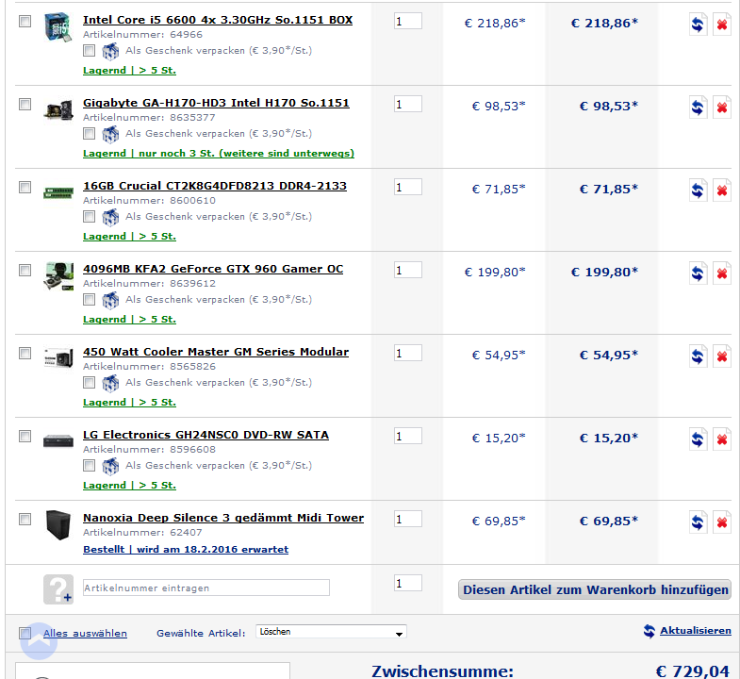This screenshot has height=679, width=740.
Task: Enable gift wrapping for Cooler Master PSU
Action: click(89, 383)
